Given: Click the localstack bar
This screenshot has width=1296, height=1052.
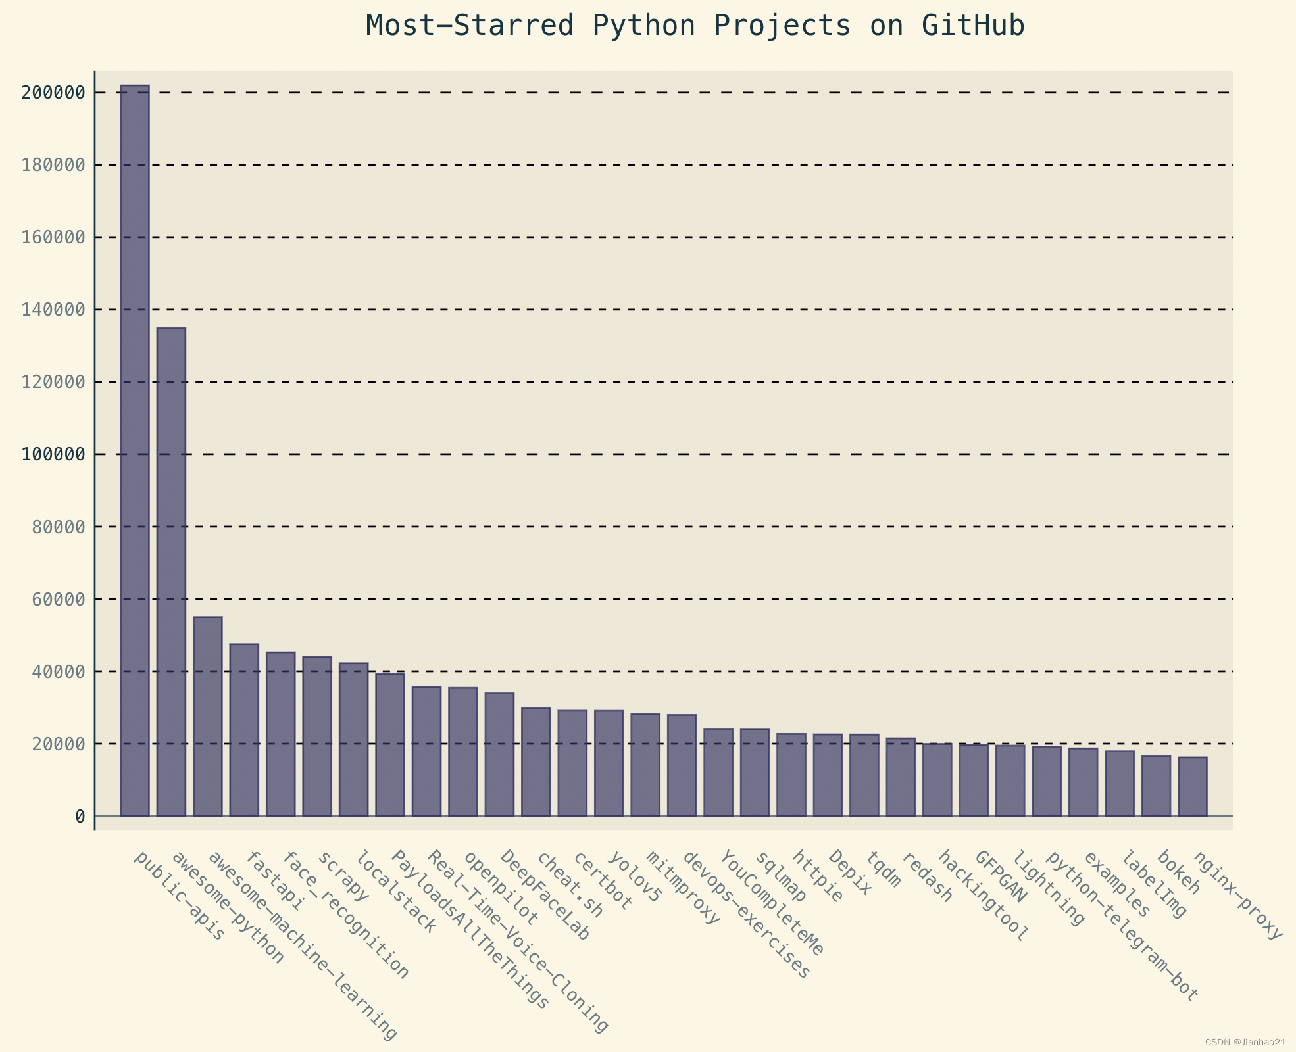Looking at the screenshot, I should (353, 740).
